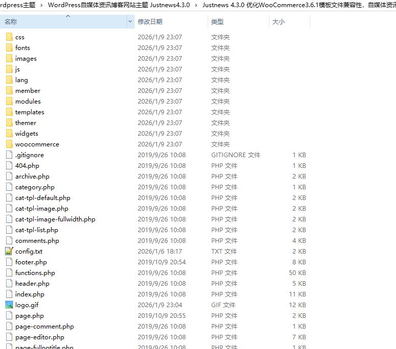Select the templates folder icon
Image resolution: width=396 pixels, height=349 pixels.
[x=9, y=112]
